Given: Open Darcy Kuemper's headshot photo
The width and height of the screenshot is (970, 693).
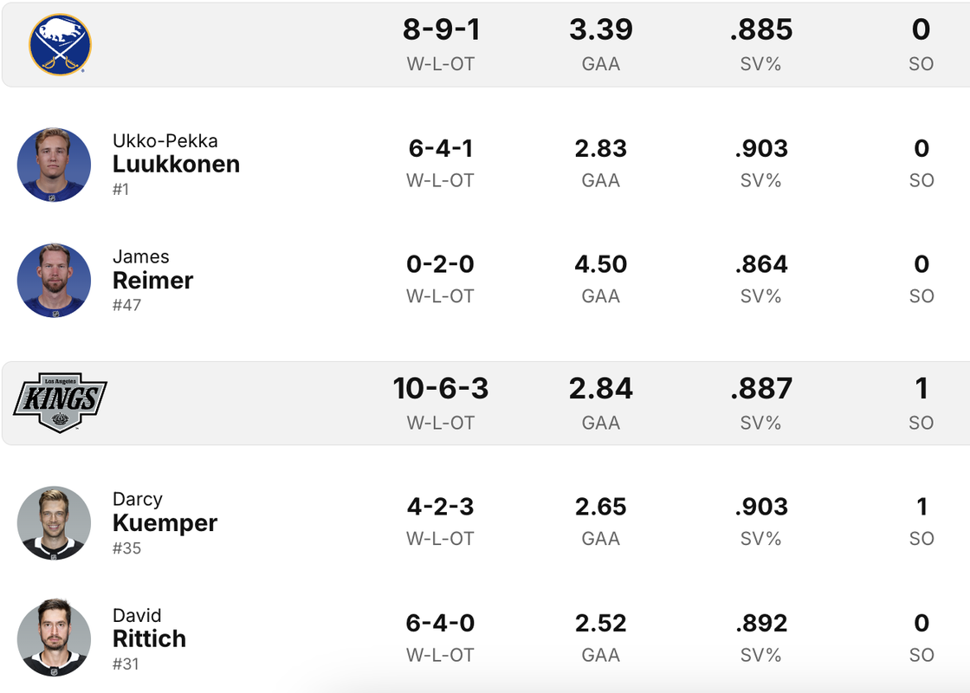Looking at the screenshot, I should coord(54,523).
